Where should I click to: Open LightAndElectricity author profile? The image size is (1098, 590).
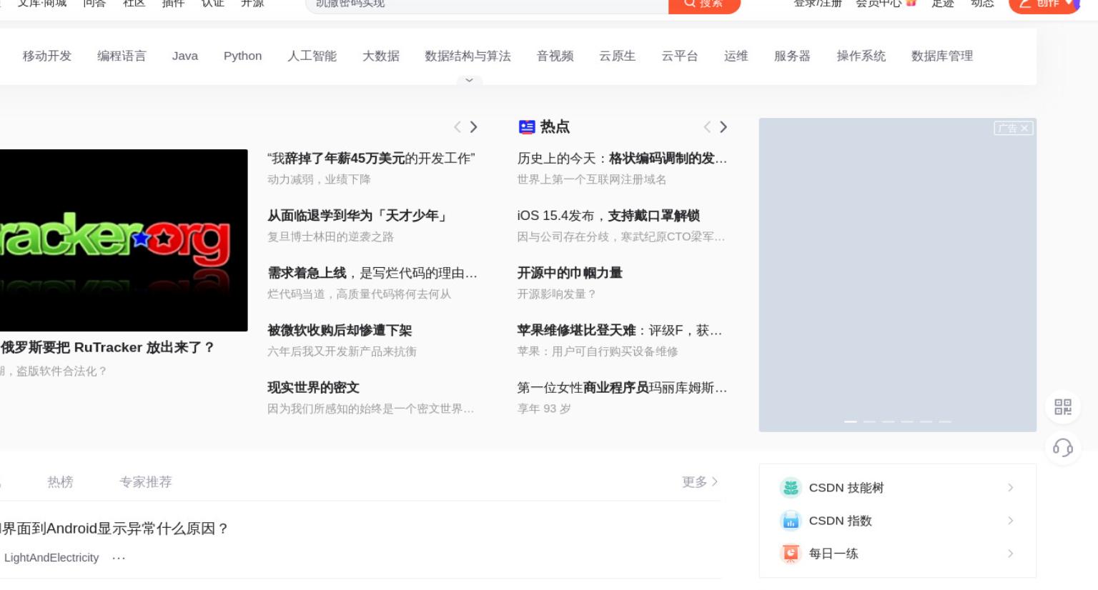[51, 558]
